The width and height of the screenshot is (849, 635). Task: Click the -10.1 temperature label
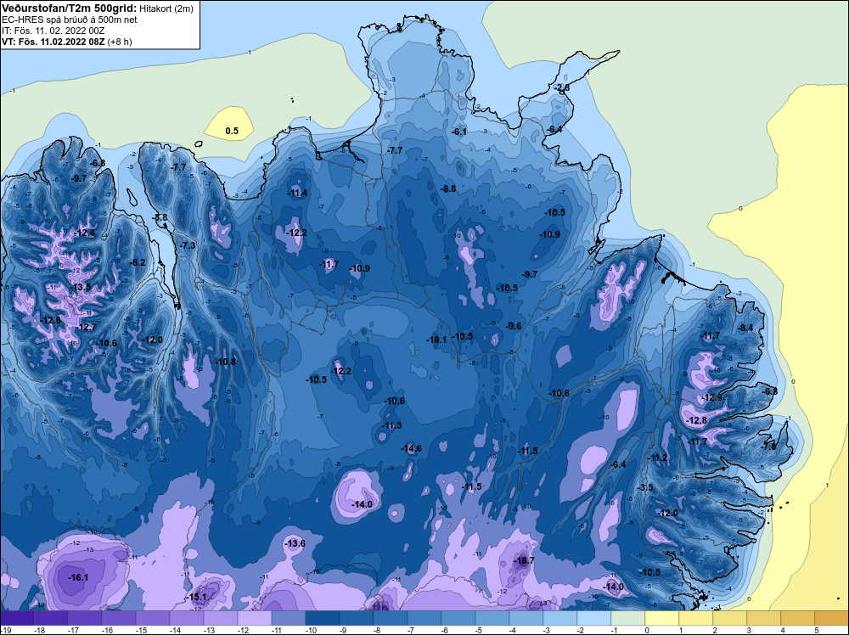click(436, 340)
